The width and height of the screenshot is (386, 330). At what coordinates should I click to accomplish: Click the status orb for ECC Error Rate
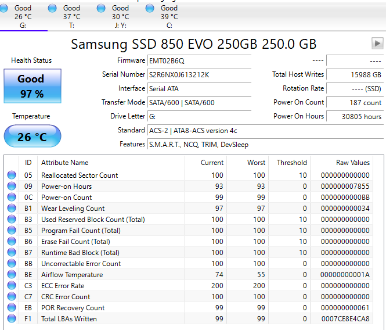[12, 285]
